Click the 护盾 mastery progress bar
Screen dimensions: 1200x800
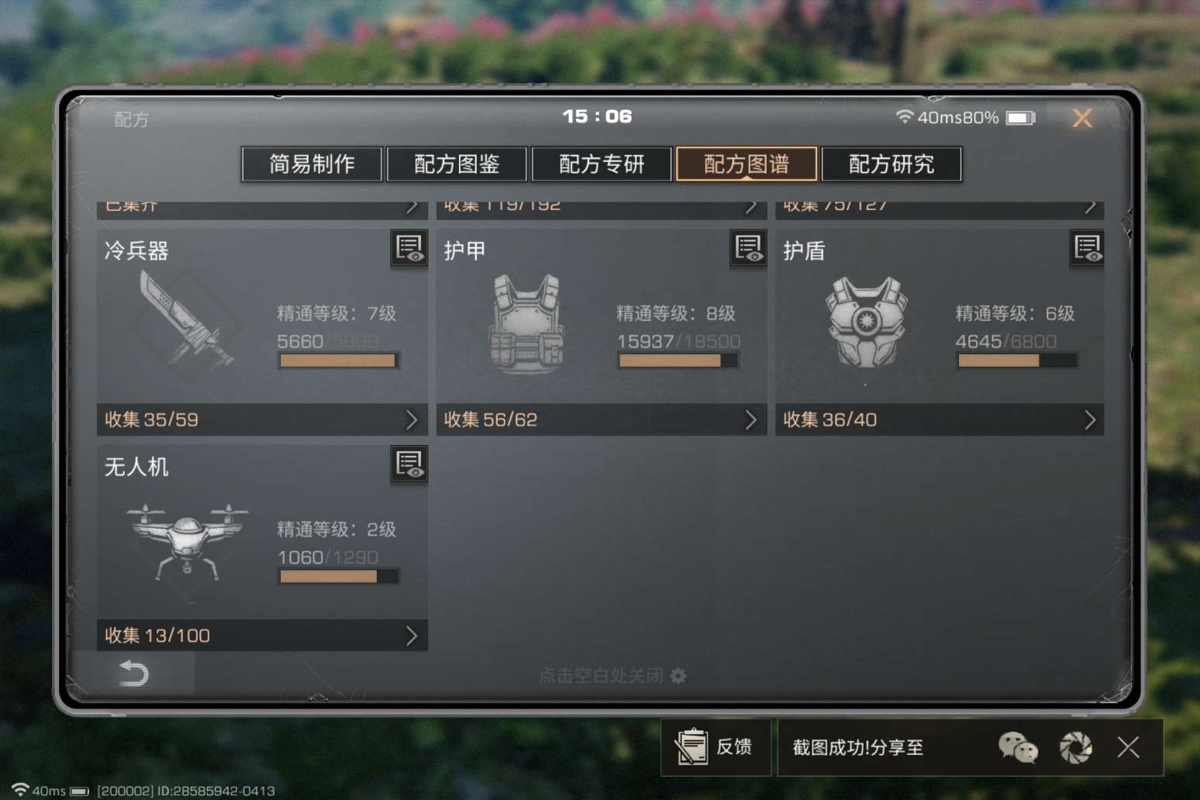(1017, 360)
